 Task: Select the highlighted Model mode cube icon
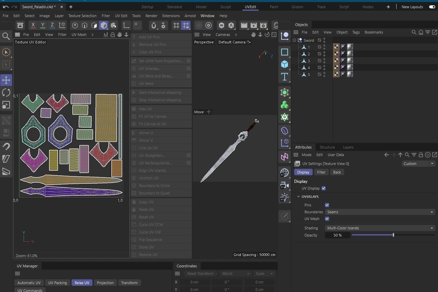pos(104,25)
